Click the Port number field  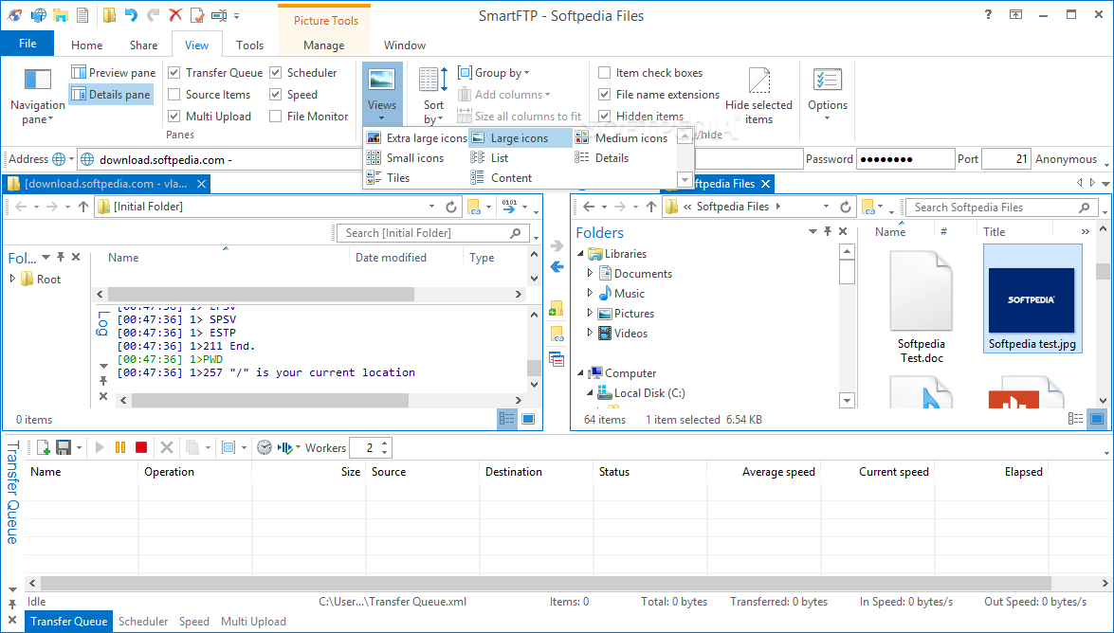point(1006,159)
